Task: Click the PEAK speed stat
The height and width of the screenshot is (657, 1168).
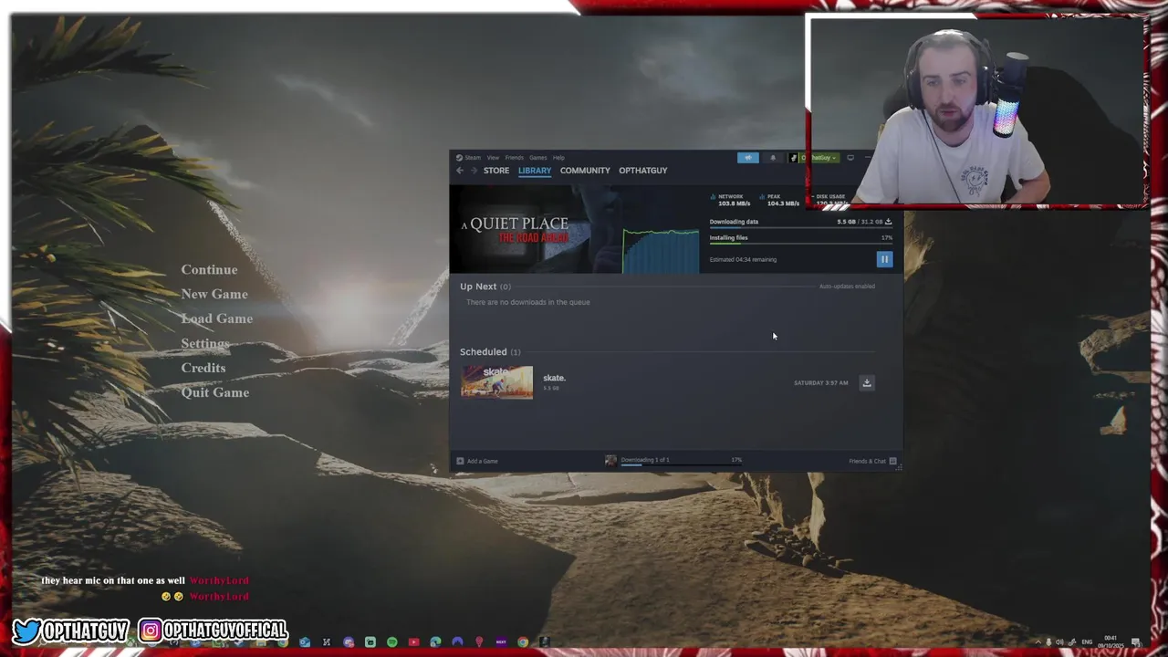Action: [x=779, y=200]
